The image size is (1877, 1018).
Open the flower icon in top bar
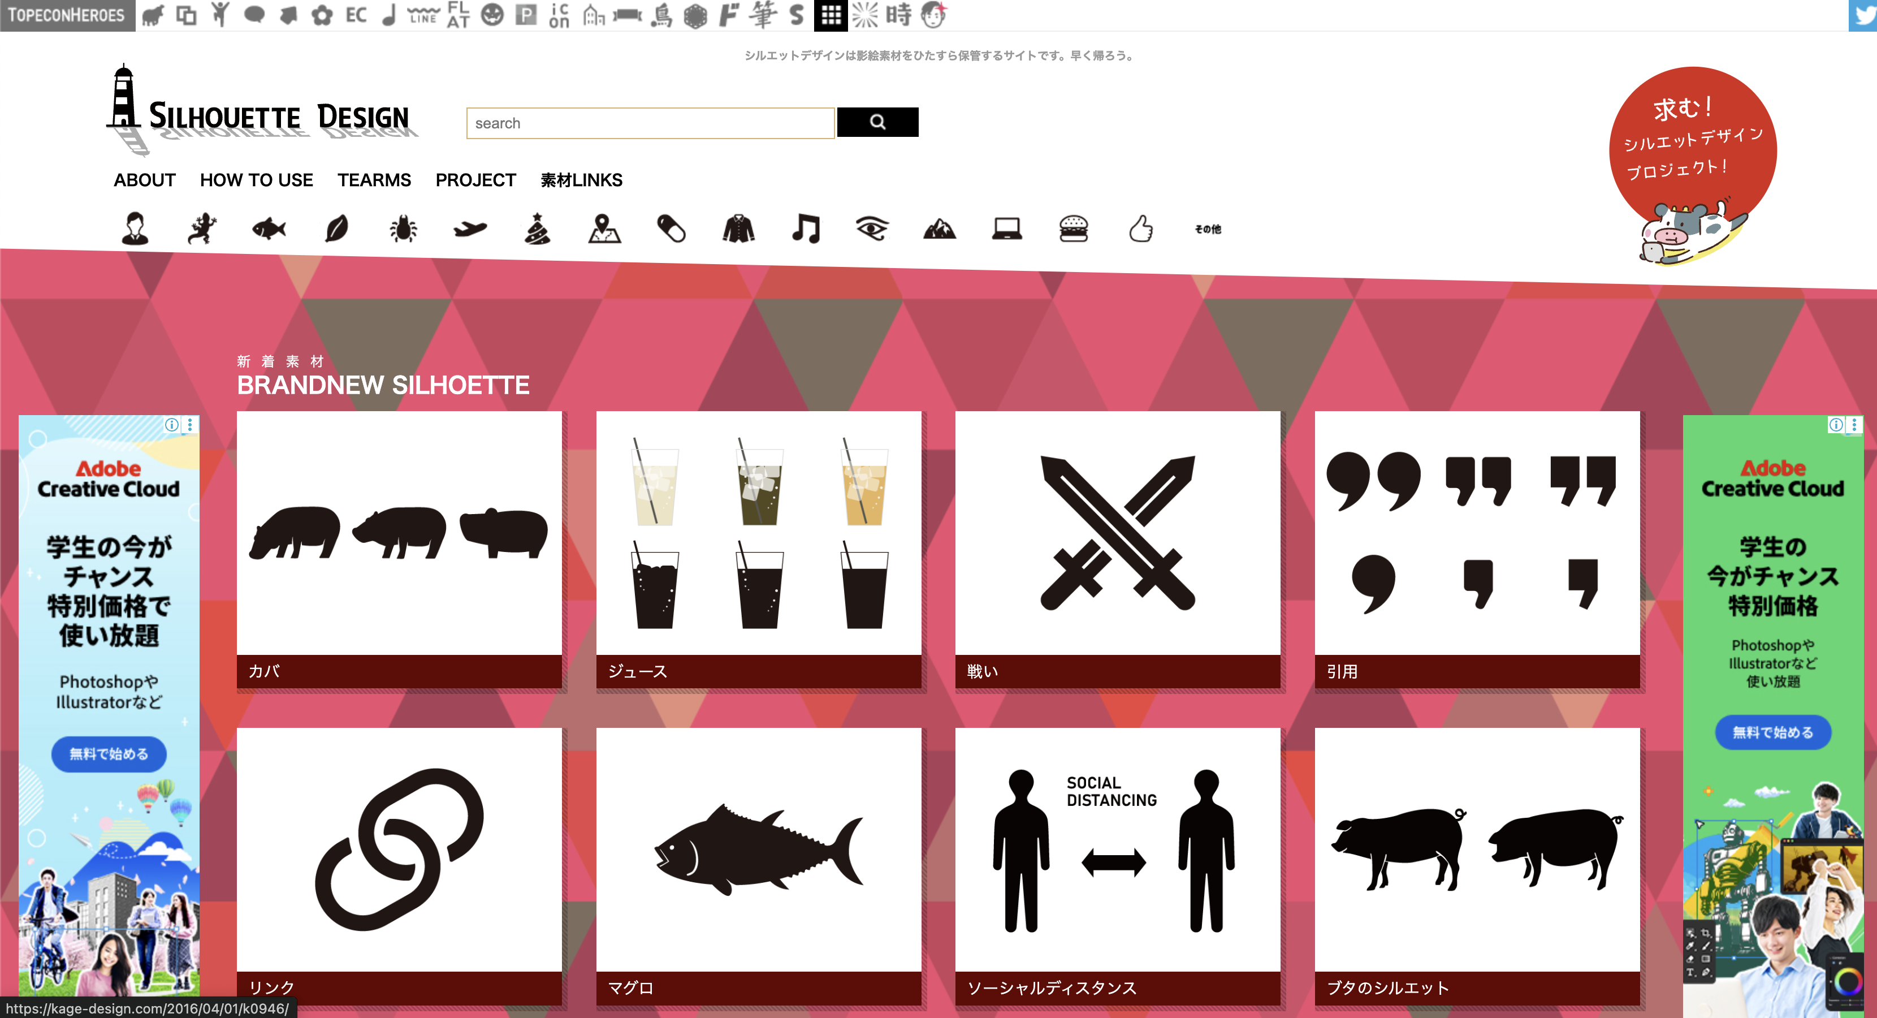click(321, 15)
